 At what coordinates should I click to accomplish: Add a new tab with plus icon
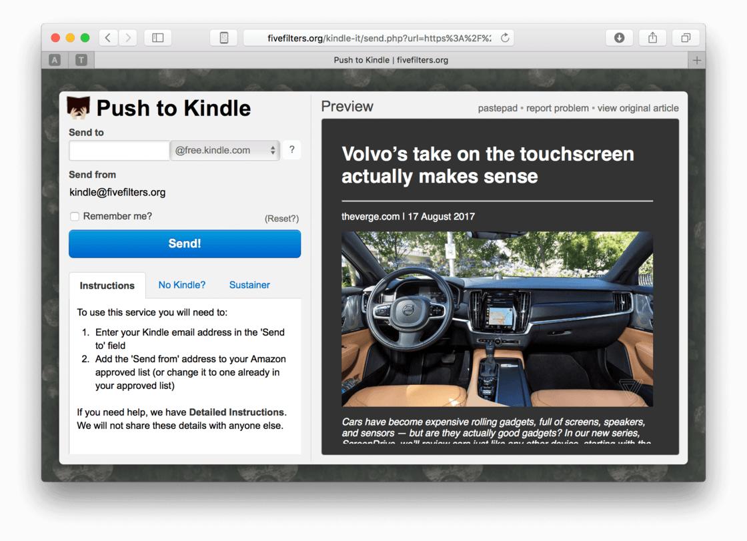pyautogui.click(x=697, y=60)
